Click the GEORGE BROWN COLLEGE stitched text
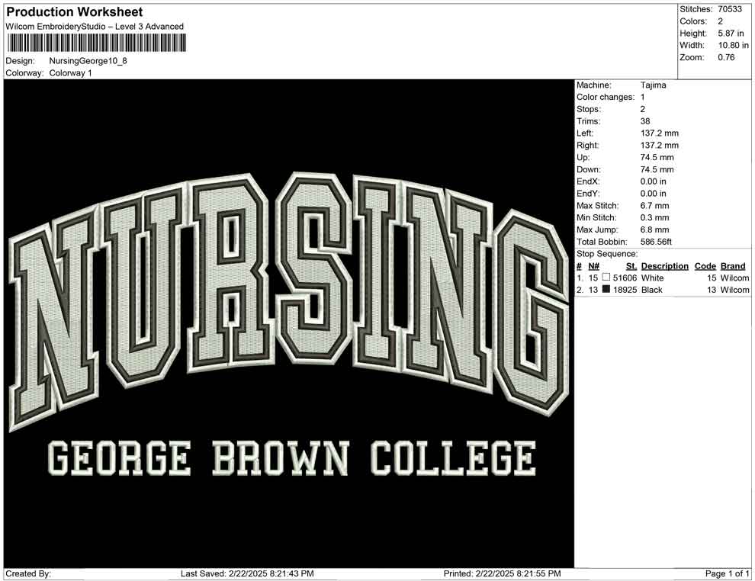 point(292,458)
